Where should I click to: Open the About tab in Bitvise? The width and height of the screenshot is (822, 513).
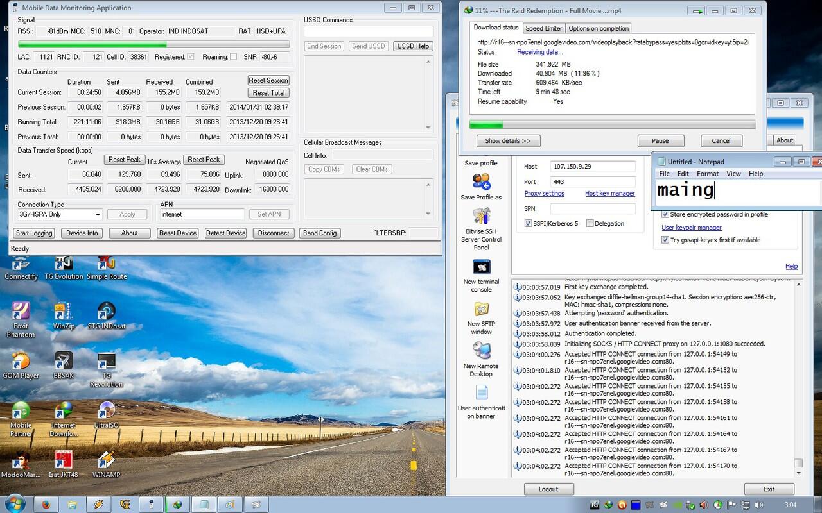[x=785, y=140]
